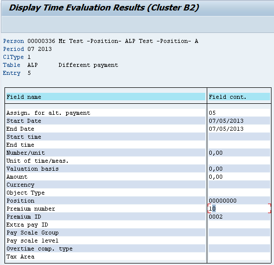Click the Period label
The width and height of the screenshot is (274, 265).
(x=13, y=49)
